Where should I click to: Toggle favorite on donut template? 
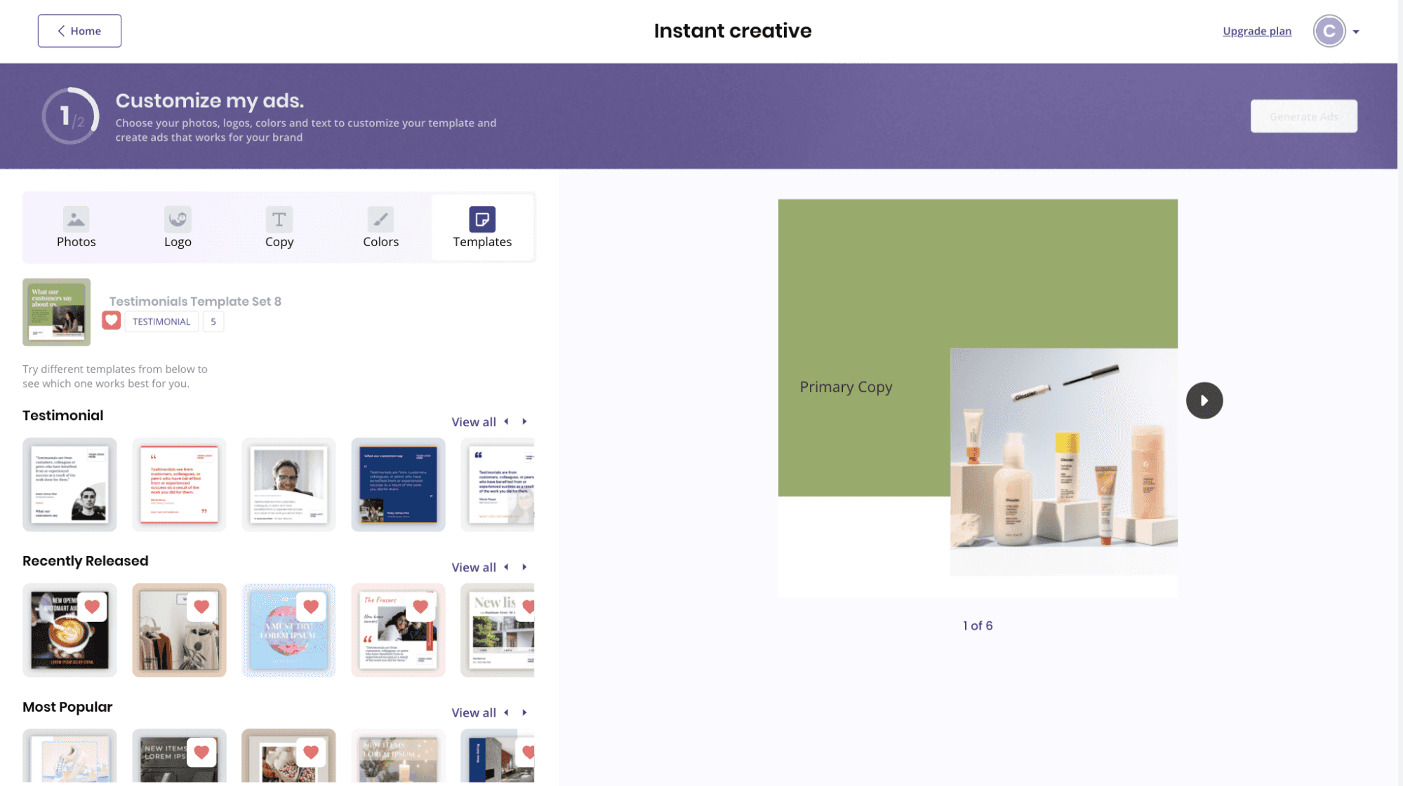click(311, 606)
